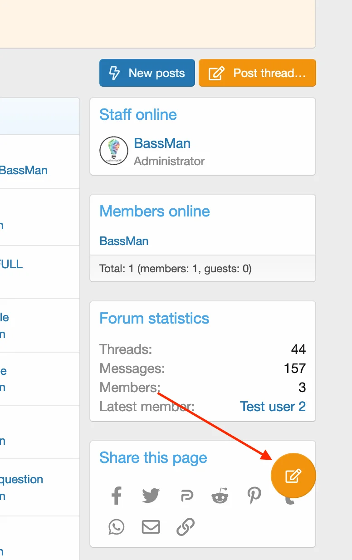Click the Share this page heading

coord(153,457)
